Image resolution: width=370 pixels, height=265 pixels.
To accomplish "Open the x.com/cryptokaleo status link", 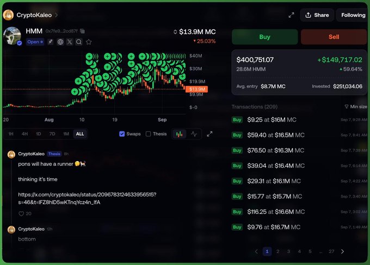I will coord(87,198).
